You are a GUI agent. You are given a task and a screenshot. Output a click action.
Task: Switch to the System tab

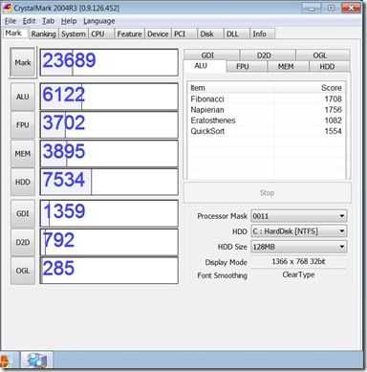74,33
